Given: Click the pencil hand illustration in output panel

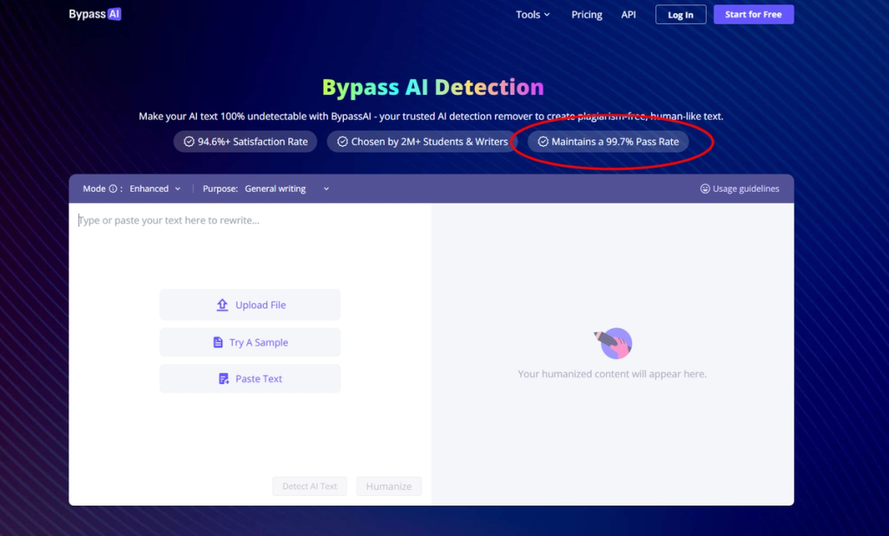Looking at the screenshot, I should (x=614, y=343).
